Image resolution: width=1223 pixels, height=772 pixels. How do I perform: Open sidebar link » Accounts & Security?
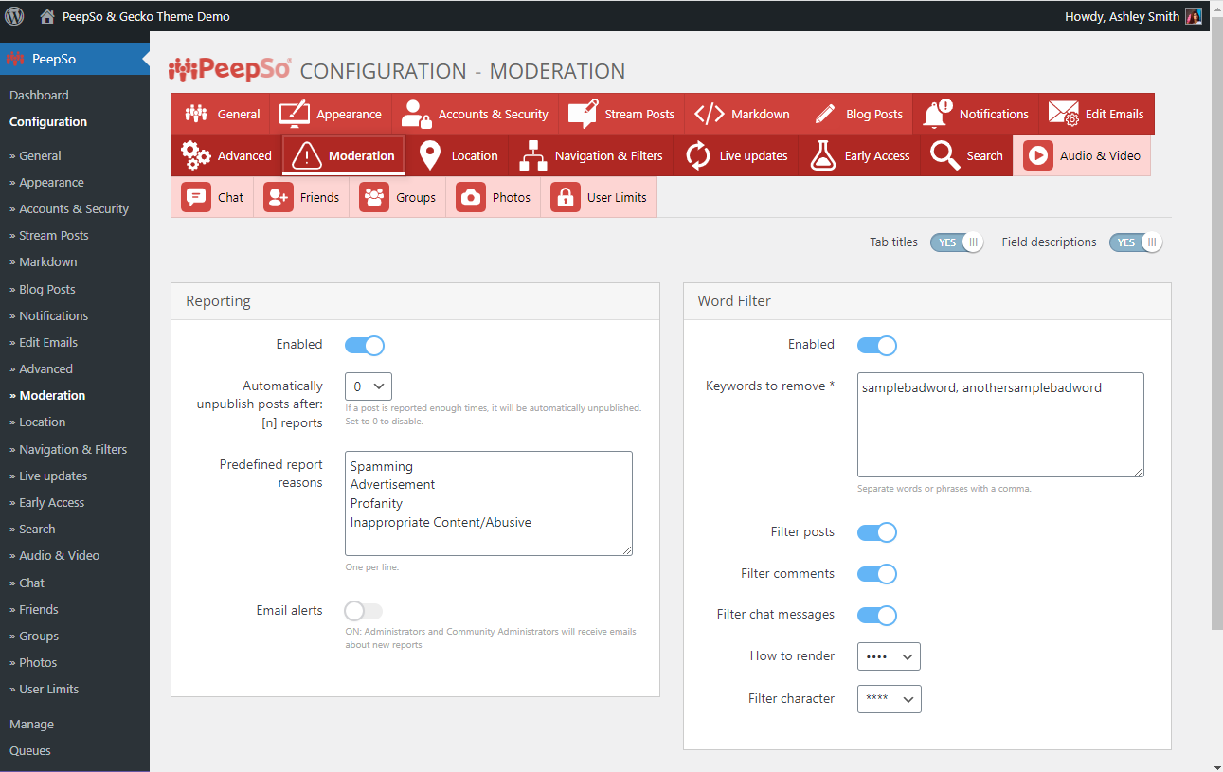tap(69, 209)
